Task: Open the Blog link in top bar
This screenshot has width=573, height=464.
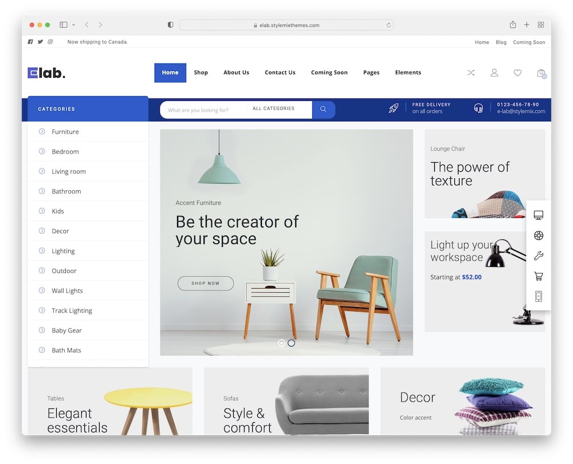Action: (x=501, y=42)
